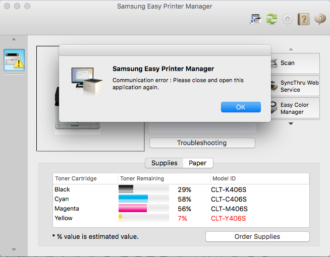The width and height of the screenshot is (330, 257).
Task: Click the magenta toner level bar
Action: tap(144, 208)
